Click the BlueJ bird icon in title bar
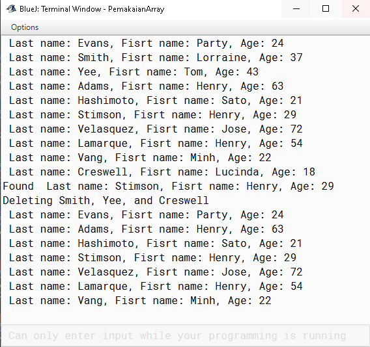This screenshot has height=347, width=370. [11, 9]
